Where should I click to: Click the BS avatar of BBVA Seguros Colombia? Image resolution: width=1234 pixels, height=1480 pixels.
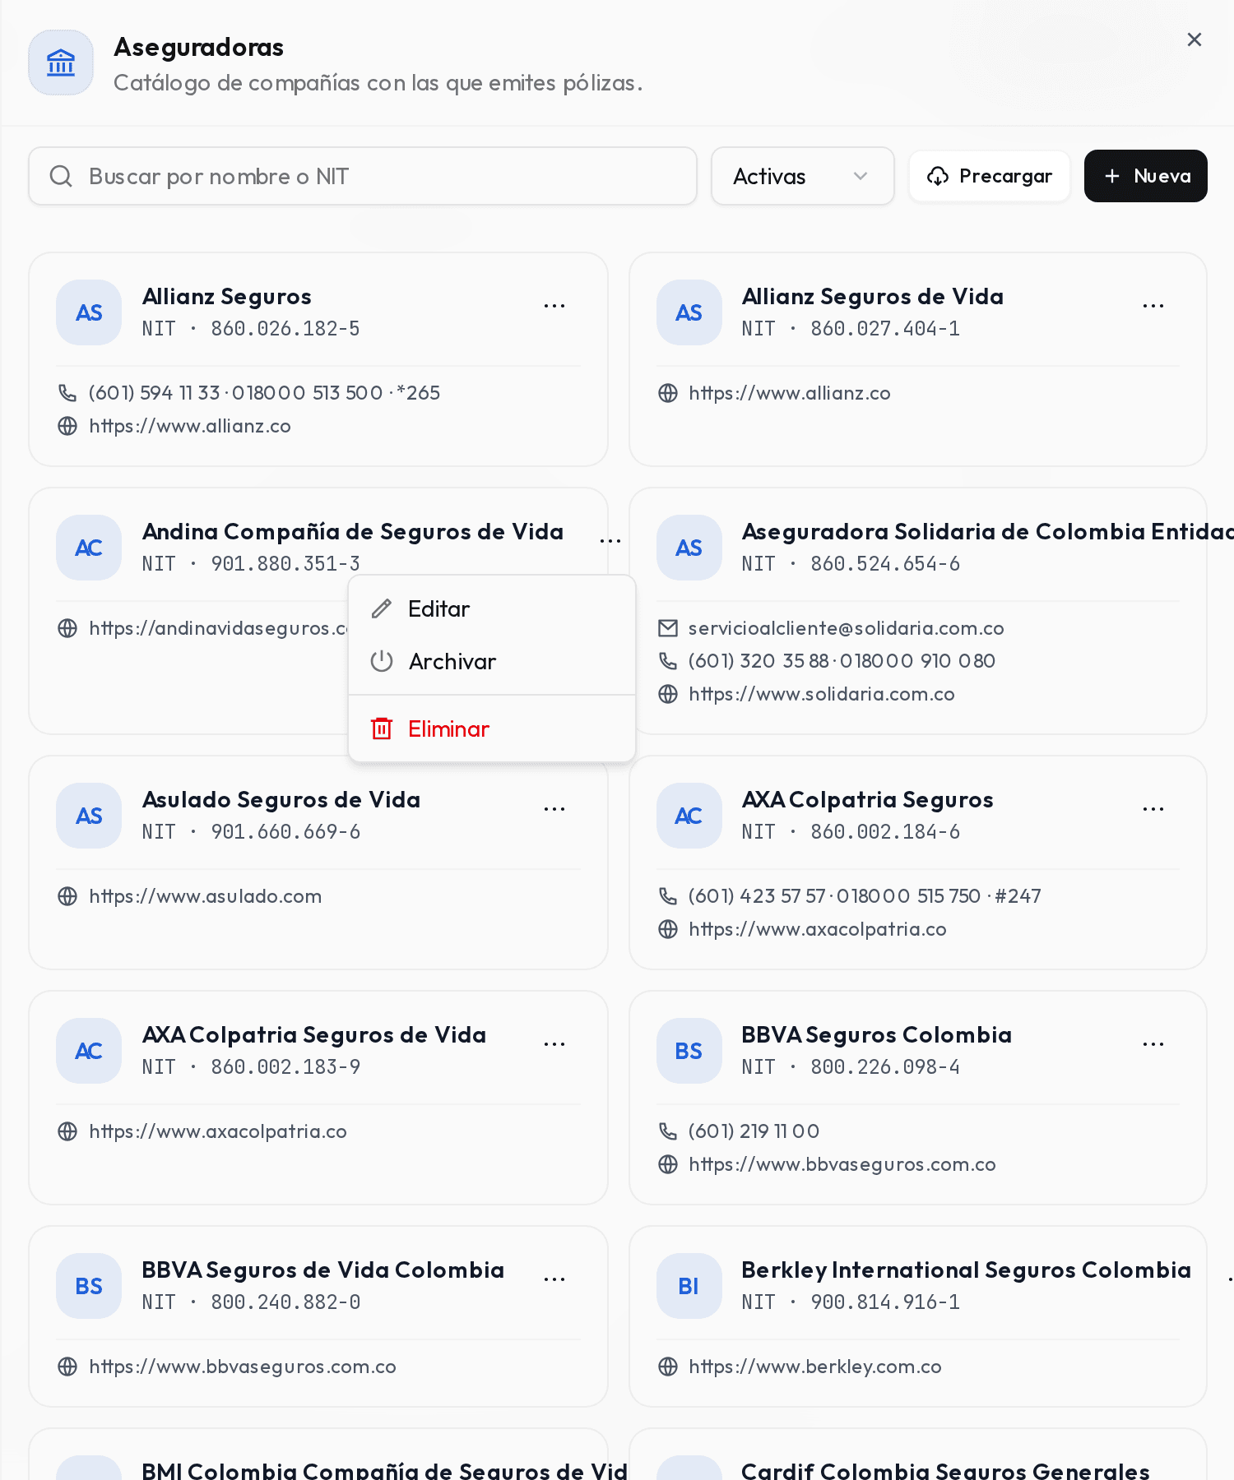pyautogui.click(x=689, y=1051)
